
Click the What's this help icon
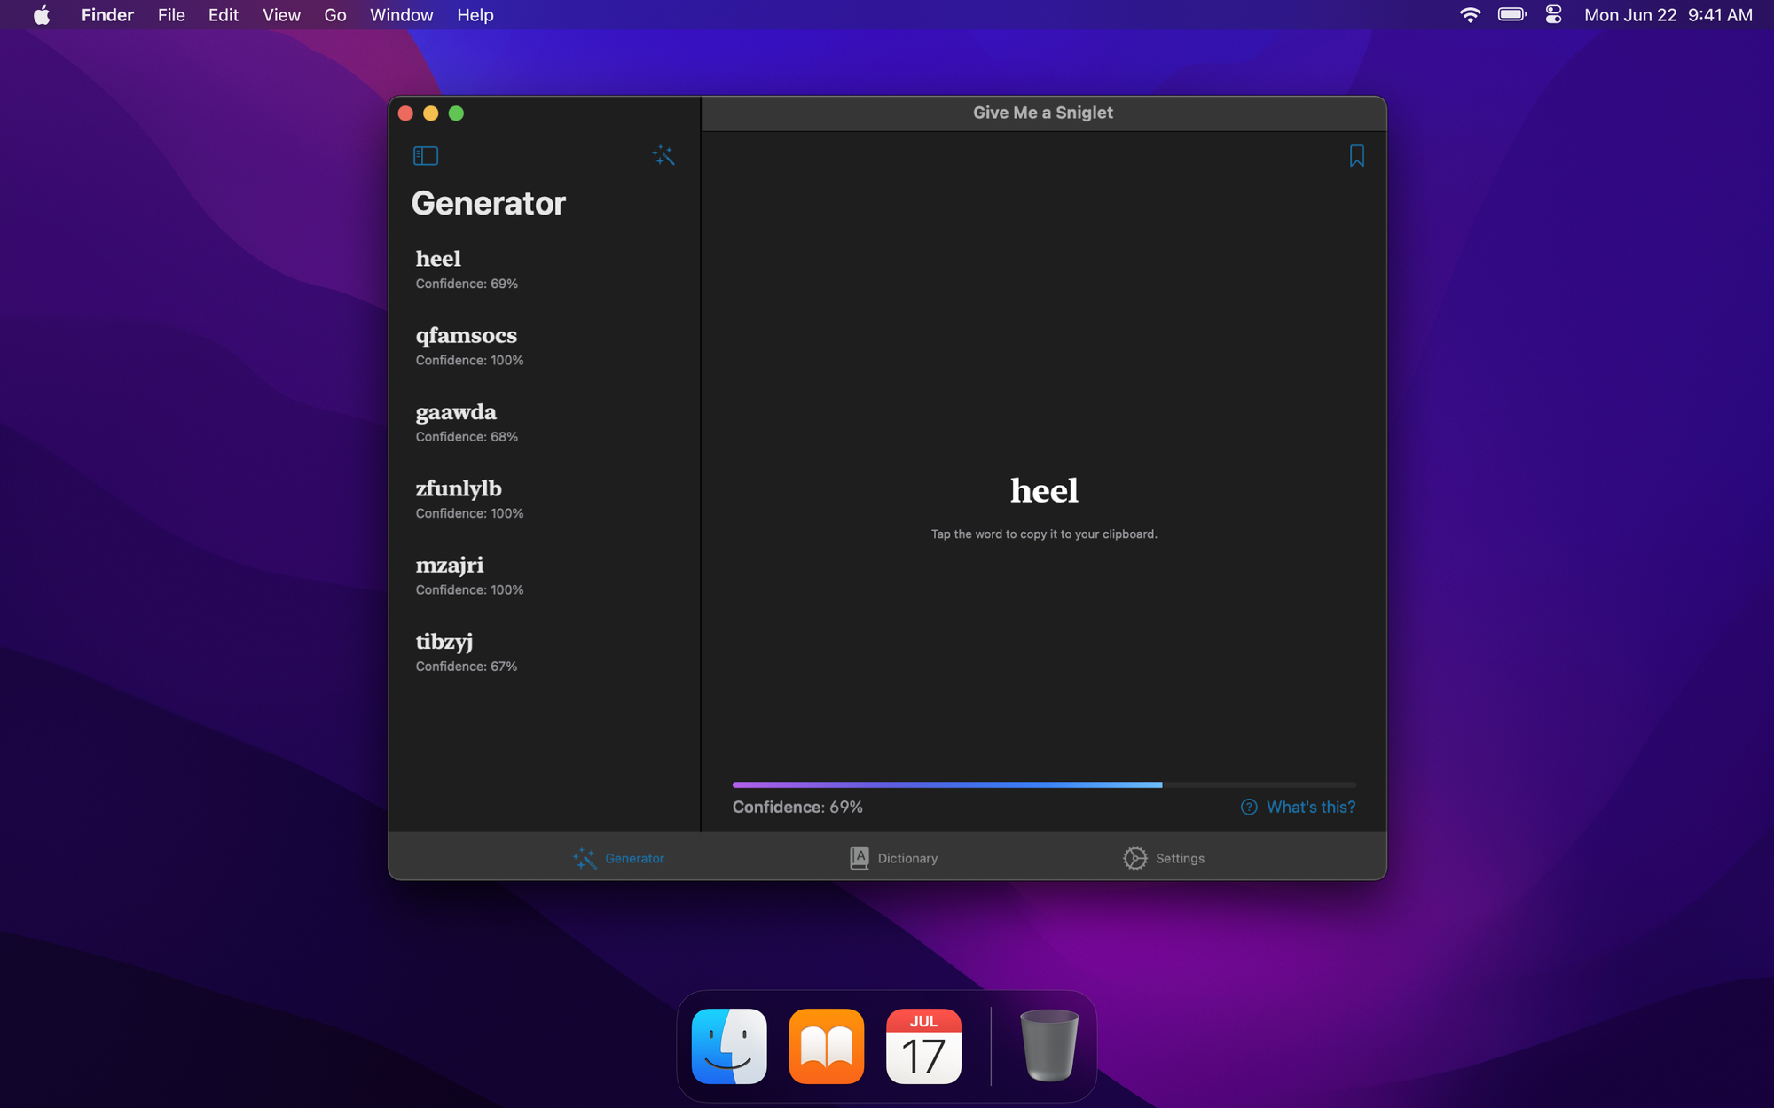pyautogui.click(x=1249, y=807)
